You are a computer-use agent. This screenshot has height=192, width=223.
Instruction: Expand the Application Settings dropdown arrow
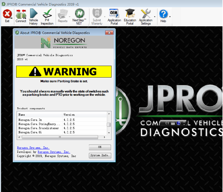tap(155, 17)
